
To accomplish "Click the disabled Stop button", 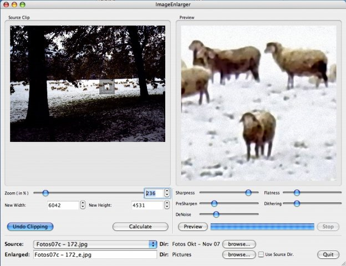I will click(328, 227).
